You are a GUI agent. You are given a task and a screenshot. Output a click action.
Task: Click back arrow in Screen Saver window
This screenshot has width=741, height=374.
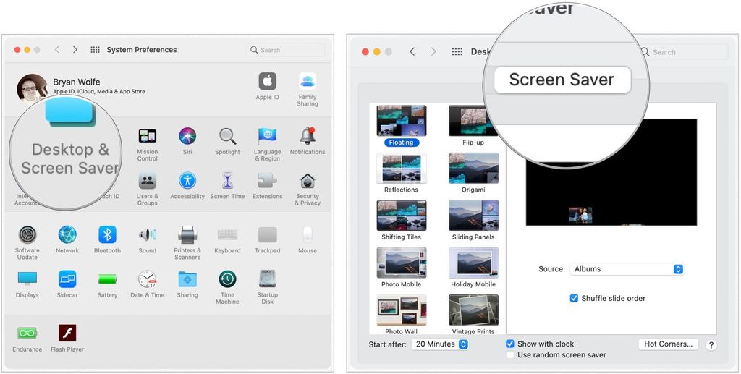(x=412, y=52)
